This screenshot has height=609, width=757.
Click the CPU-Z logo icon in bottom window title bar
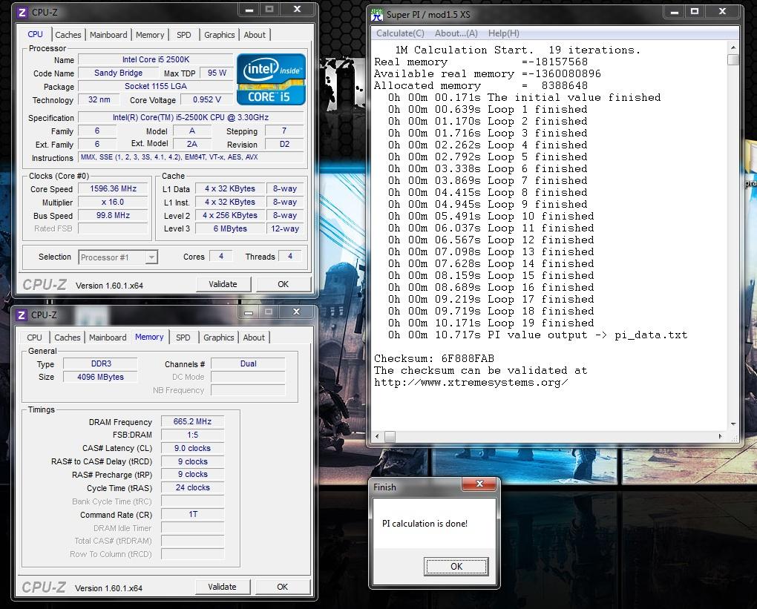pyautogui.click(x=22, y=315)
